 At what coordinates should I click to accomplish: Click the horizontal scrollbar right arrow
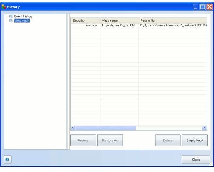[x=204, y=128]
